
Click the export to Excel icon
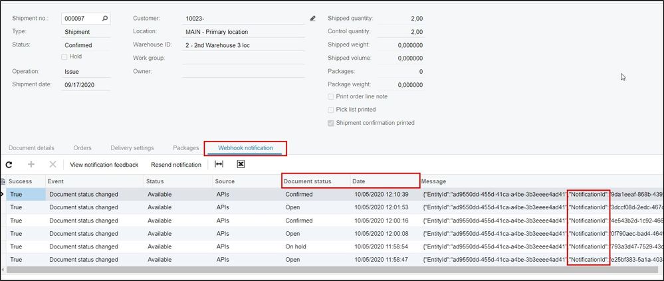click(241, 164)
